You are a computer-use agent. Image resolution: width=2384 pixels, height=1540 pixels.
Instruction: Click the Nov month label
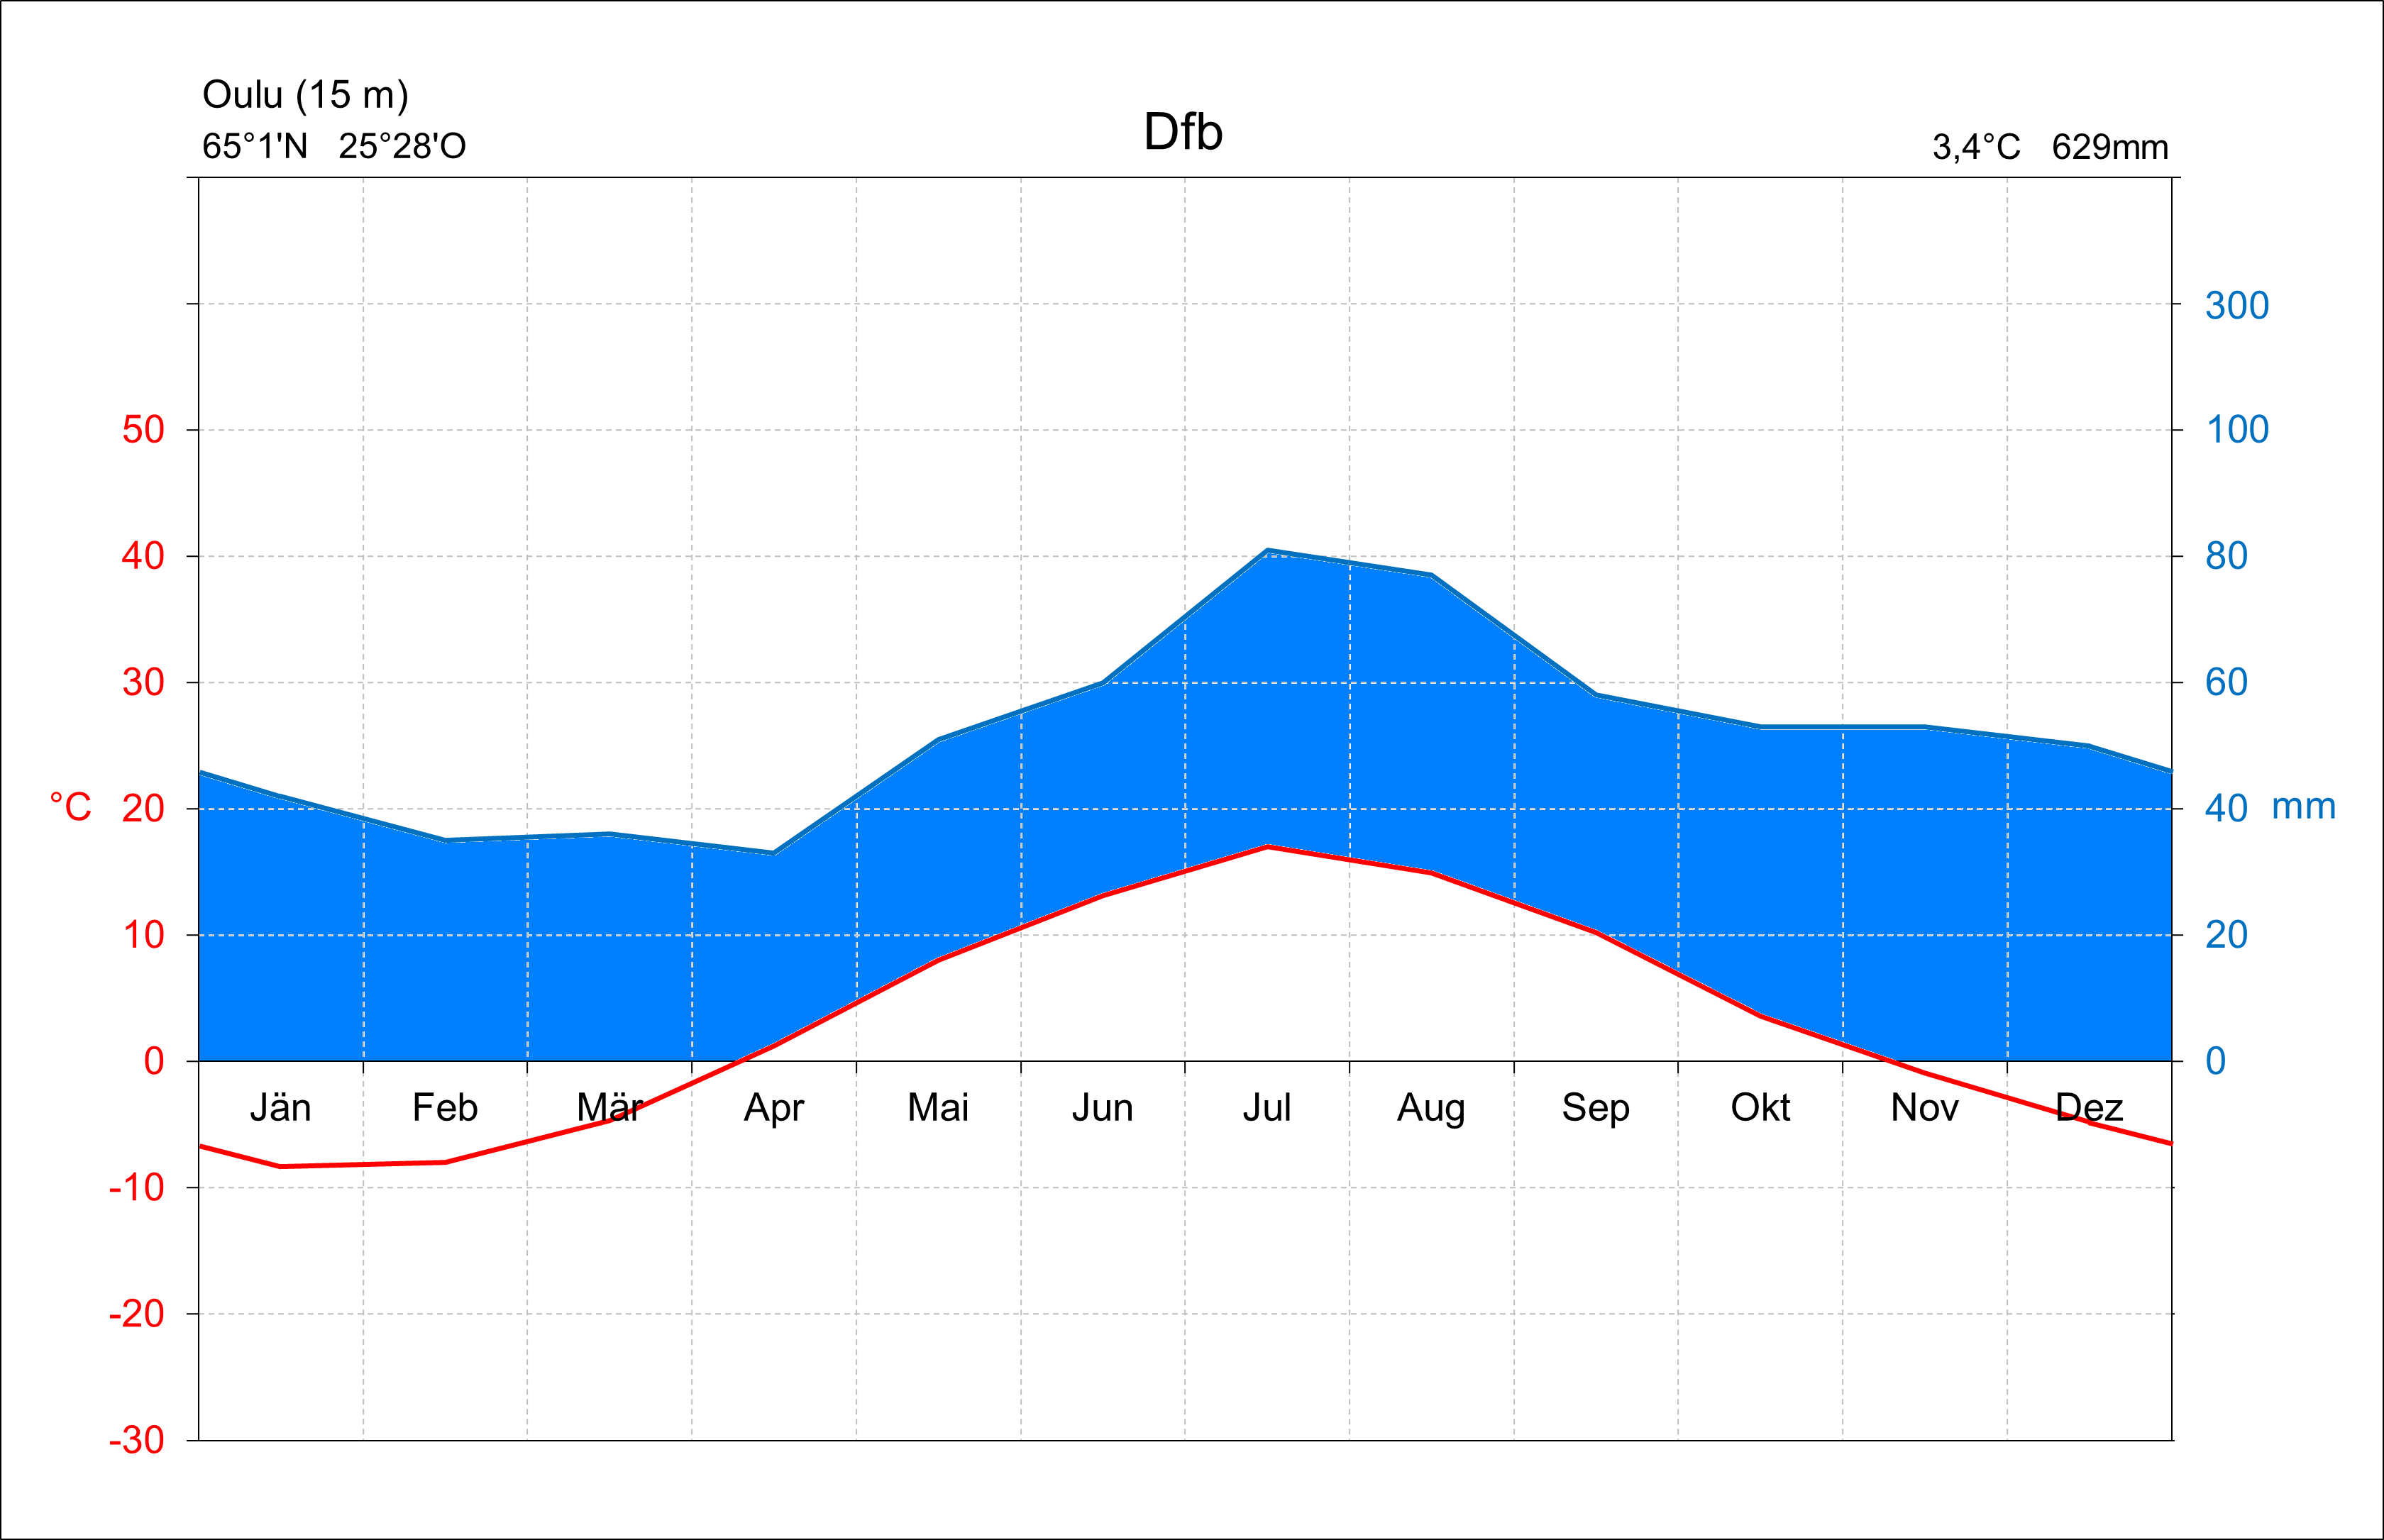pyautogui.click(x=1924, y=1108)
